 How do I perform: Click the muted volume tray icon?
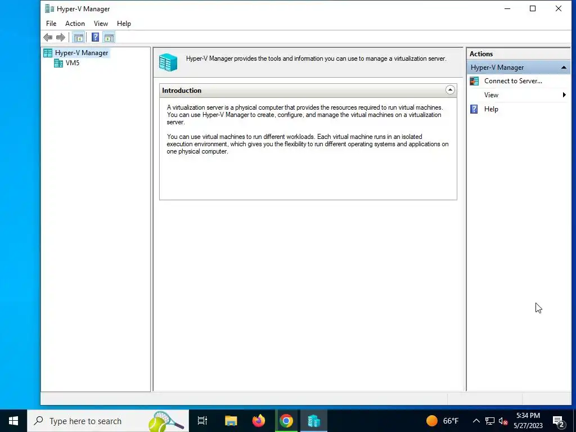[x=503, y=421]
